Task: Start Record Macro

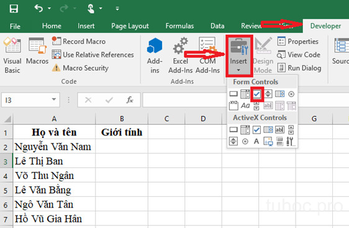Action: point(79,42)
